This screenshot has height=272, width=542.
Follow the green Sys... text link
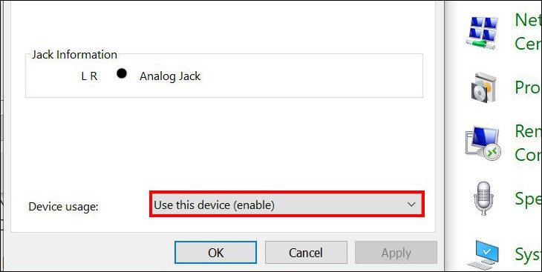point(528,255)
